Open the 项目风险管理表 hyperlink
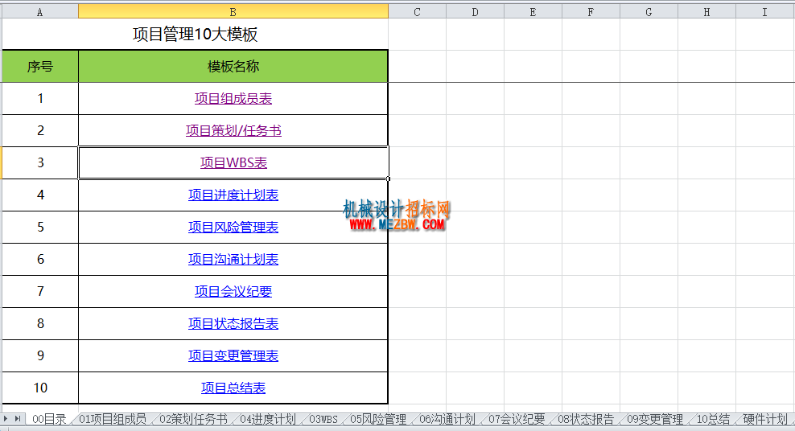The width and height of the screenshot is (795, 431). pos(233,227)
